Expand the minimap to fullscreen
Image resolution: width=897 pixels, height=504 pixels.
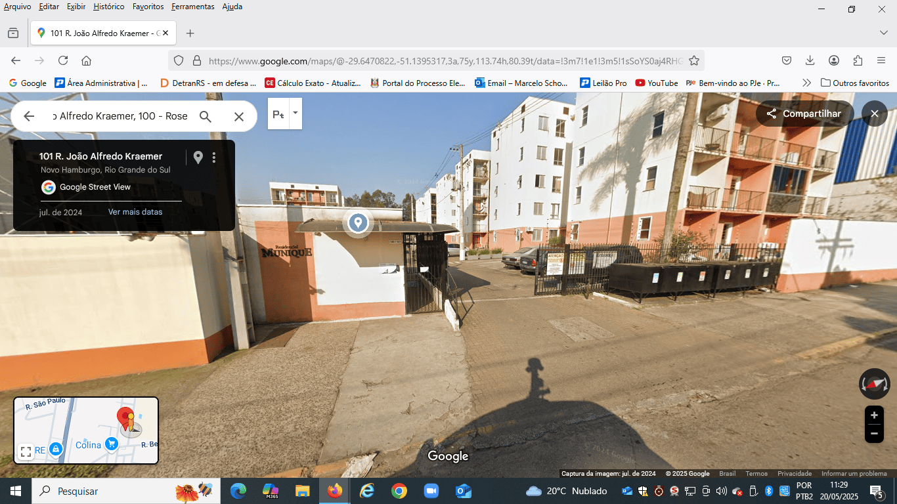(x=26, y=451)
